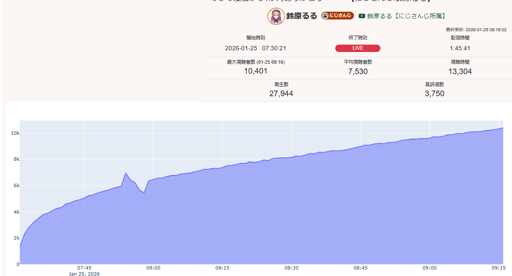Image resolution: width=512 pixels, height=276 pixels.
Task: Click the 08:15 x-axis tick label
Action: pos(222,268)
